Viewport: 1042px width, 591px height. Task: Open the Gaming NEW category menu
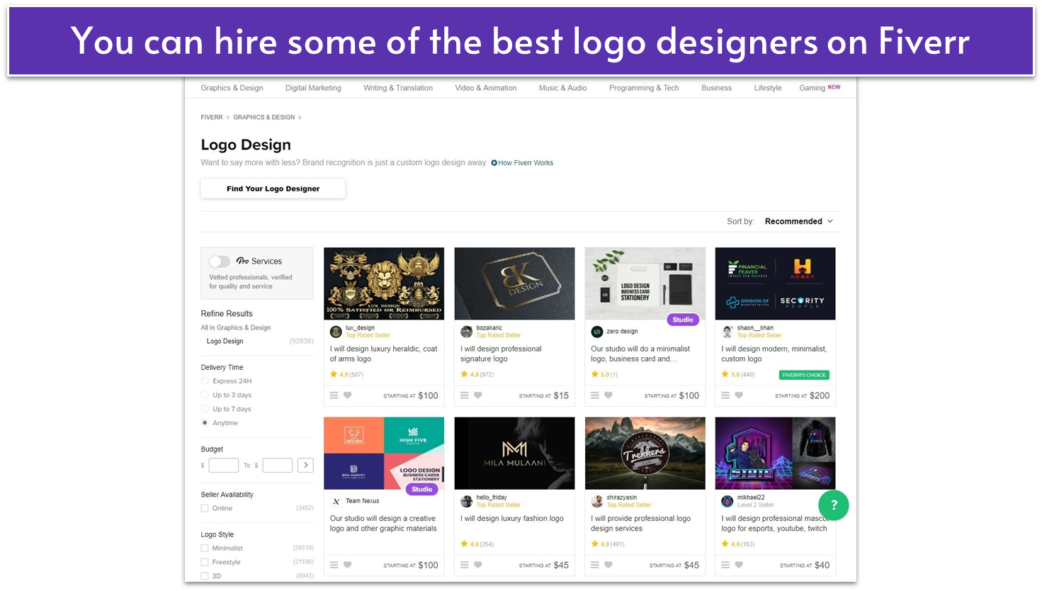click(x=820, y=88)
